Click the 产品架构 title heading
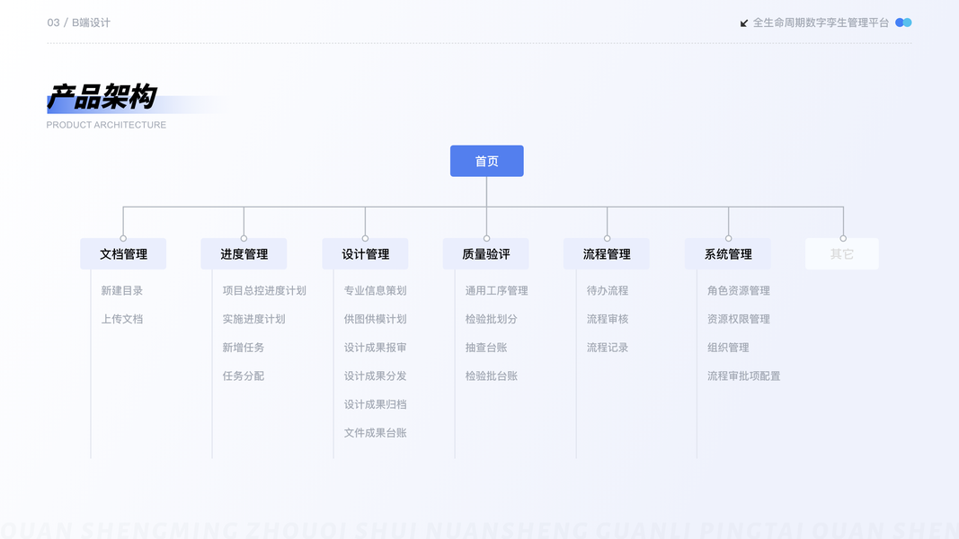959x539 pixels. tap(102, 96)
